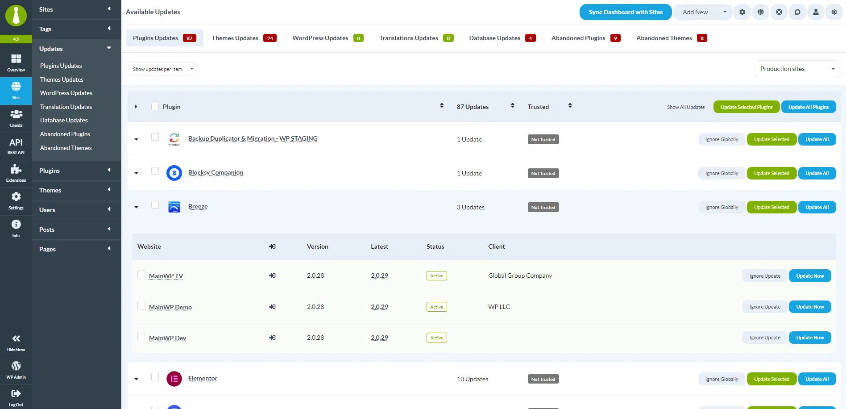Sort by the Plugin column arrows
Screen dimensions: 846x409
pos(442,106)
